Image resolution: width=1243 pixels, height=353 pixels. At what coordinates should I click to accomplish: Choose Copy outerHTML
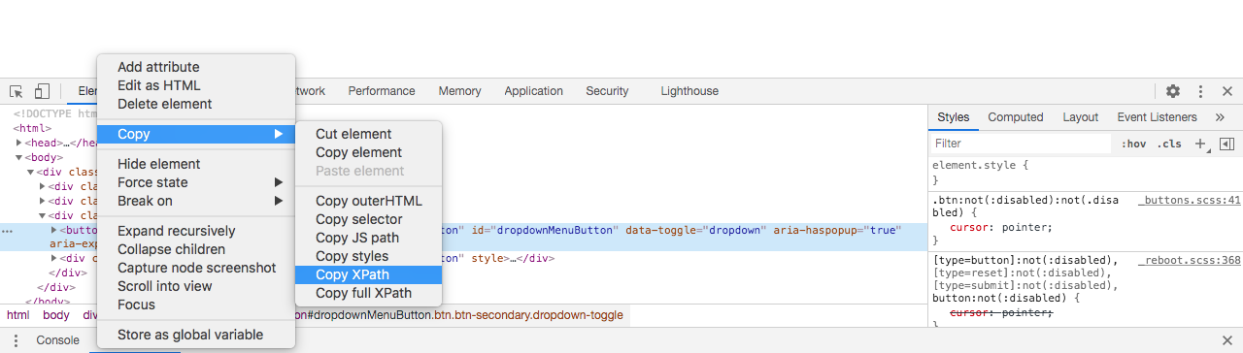point(369,201)
